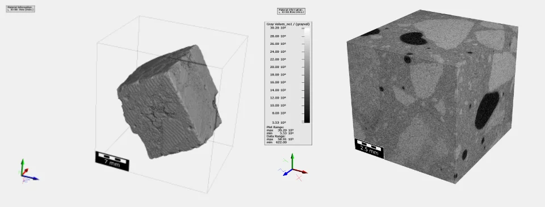545x207 pixels.
Task: Click the 28.00·10³ tick label
Action: 278,36
